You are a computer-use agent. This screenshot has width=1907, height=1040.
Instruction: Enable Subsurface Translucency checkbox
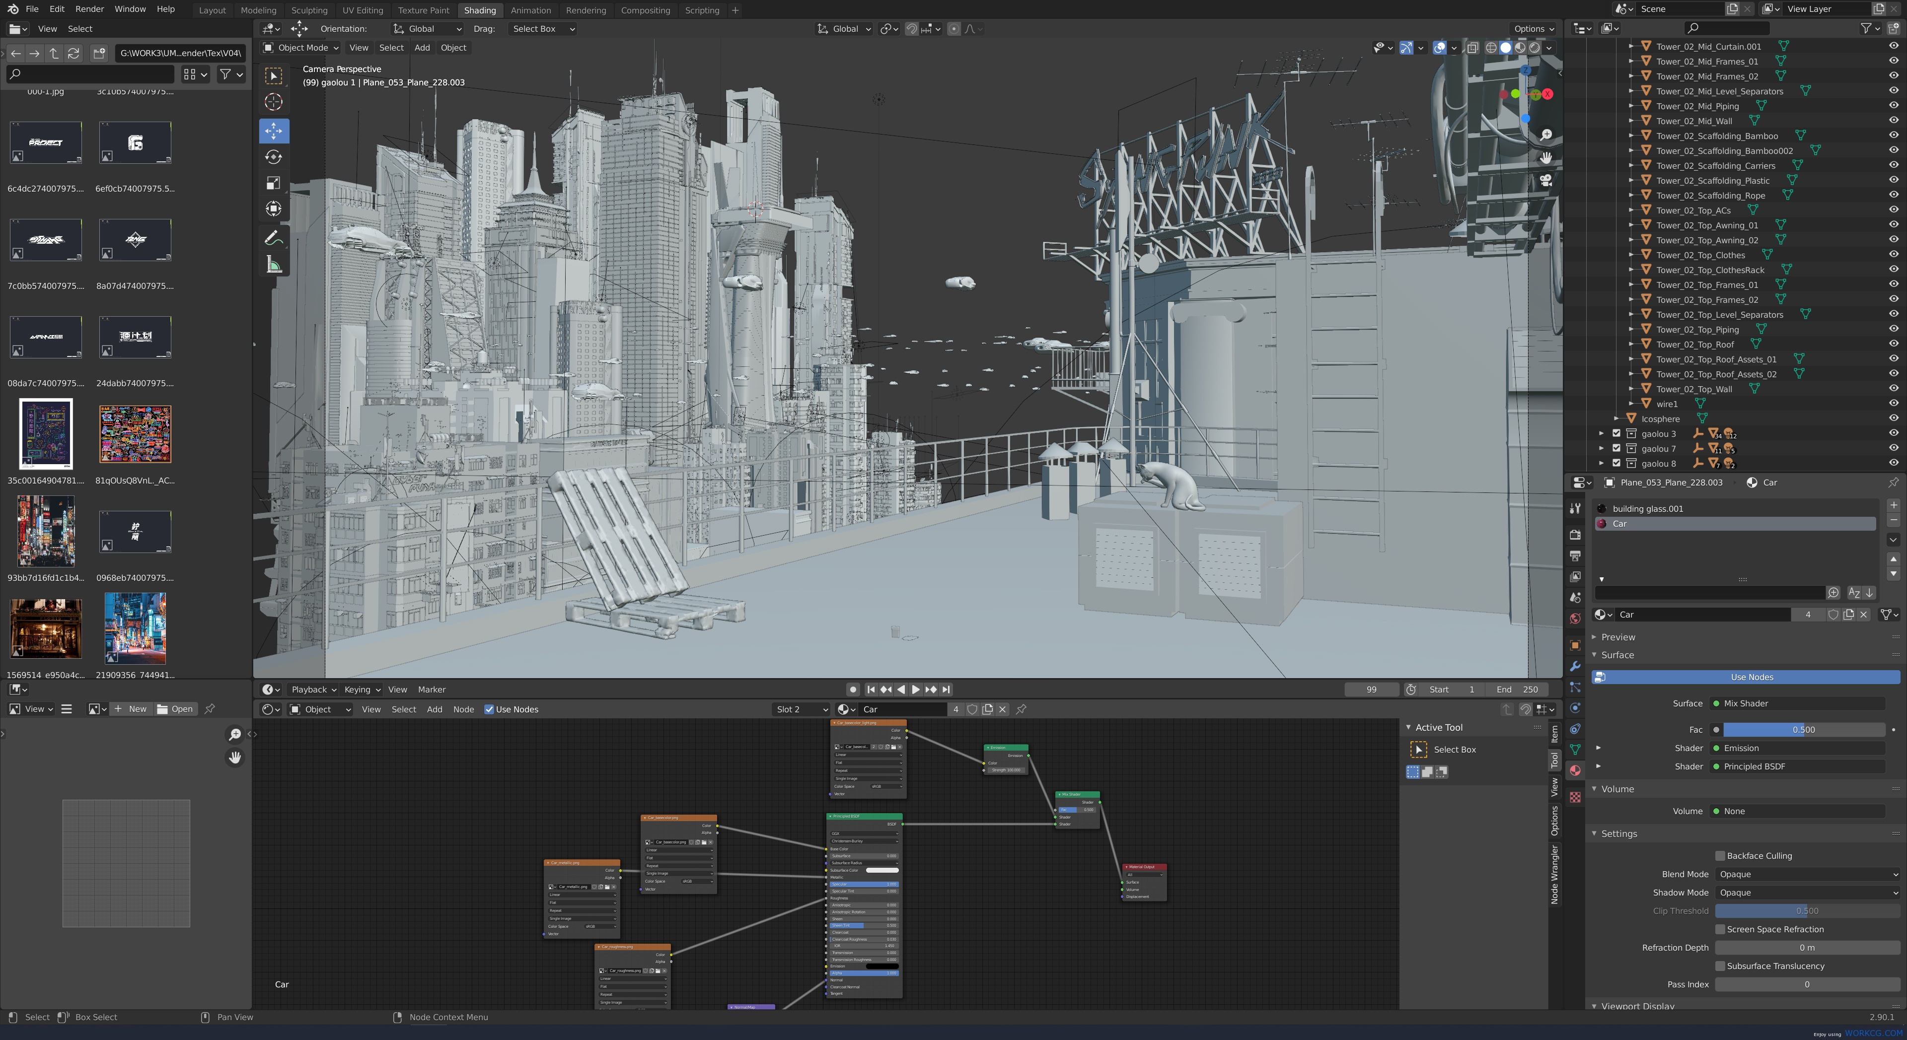pyautogui.click(x=1720, y=966)
